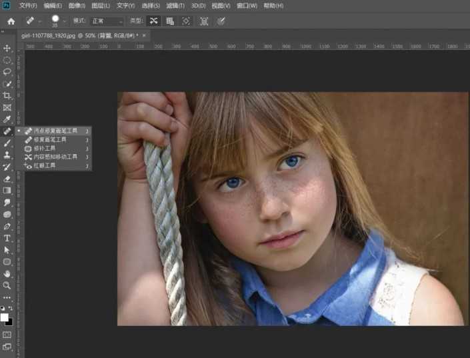Select the Zoom magnifier tool

[7, 285]
